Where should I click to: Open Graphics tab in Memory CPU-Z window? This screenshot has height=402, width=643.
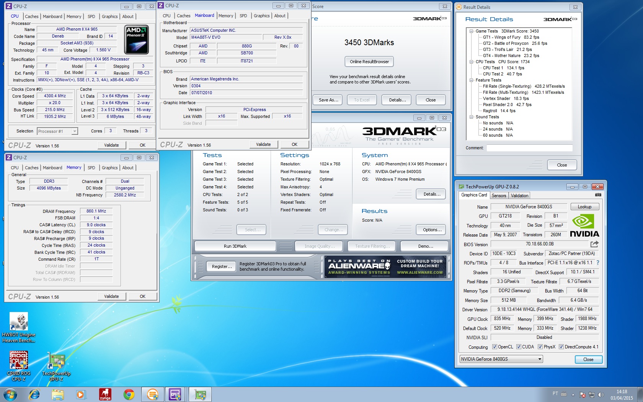click(109, 168)
